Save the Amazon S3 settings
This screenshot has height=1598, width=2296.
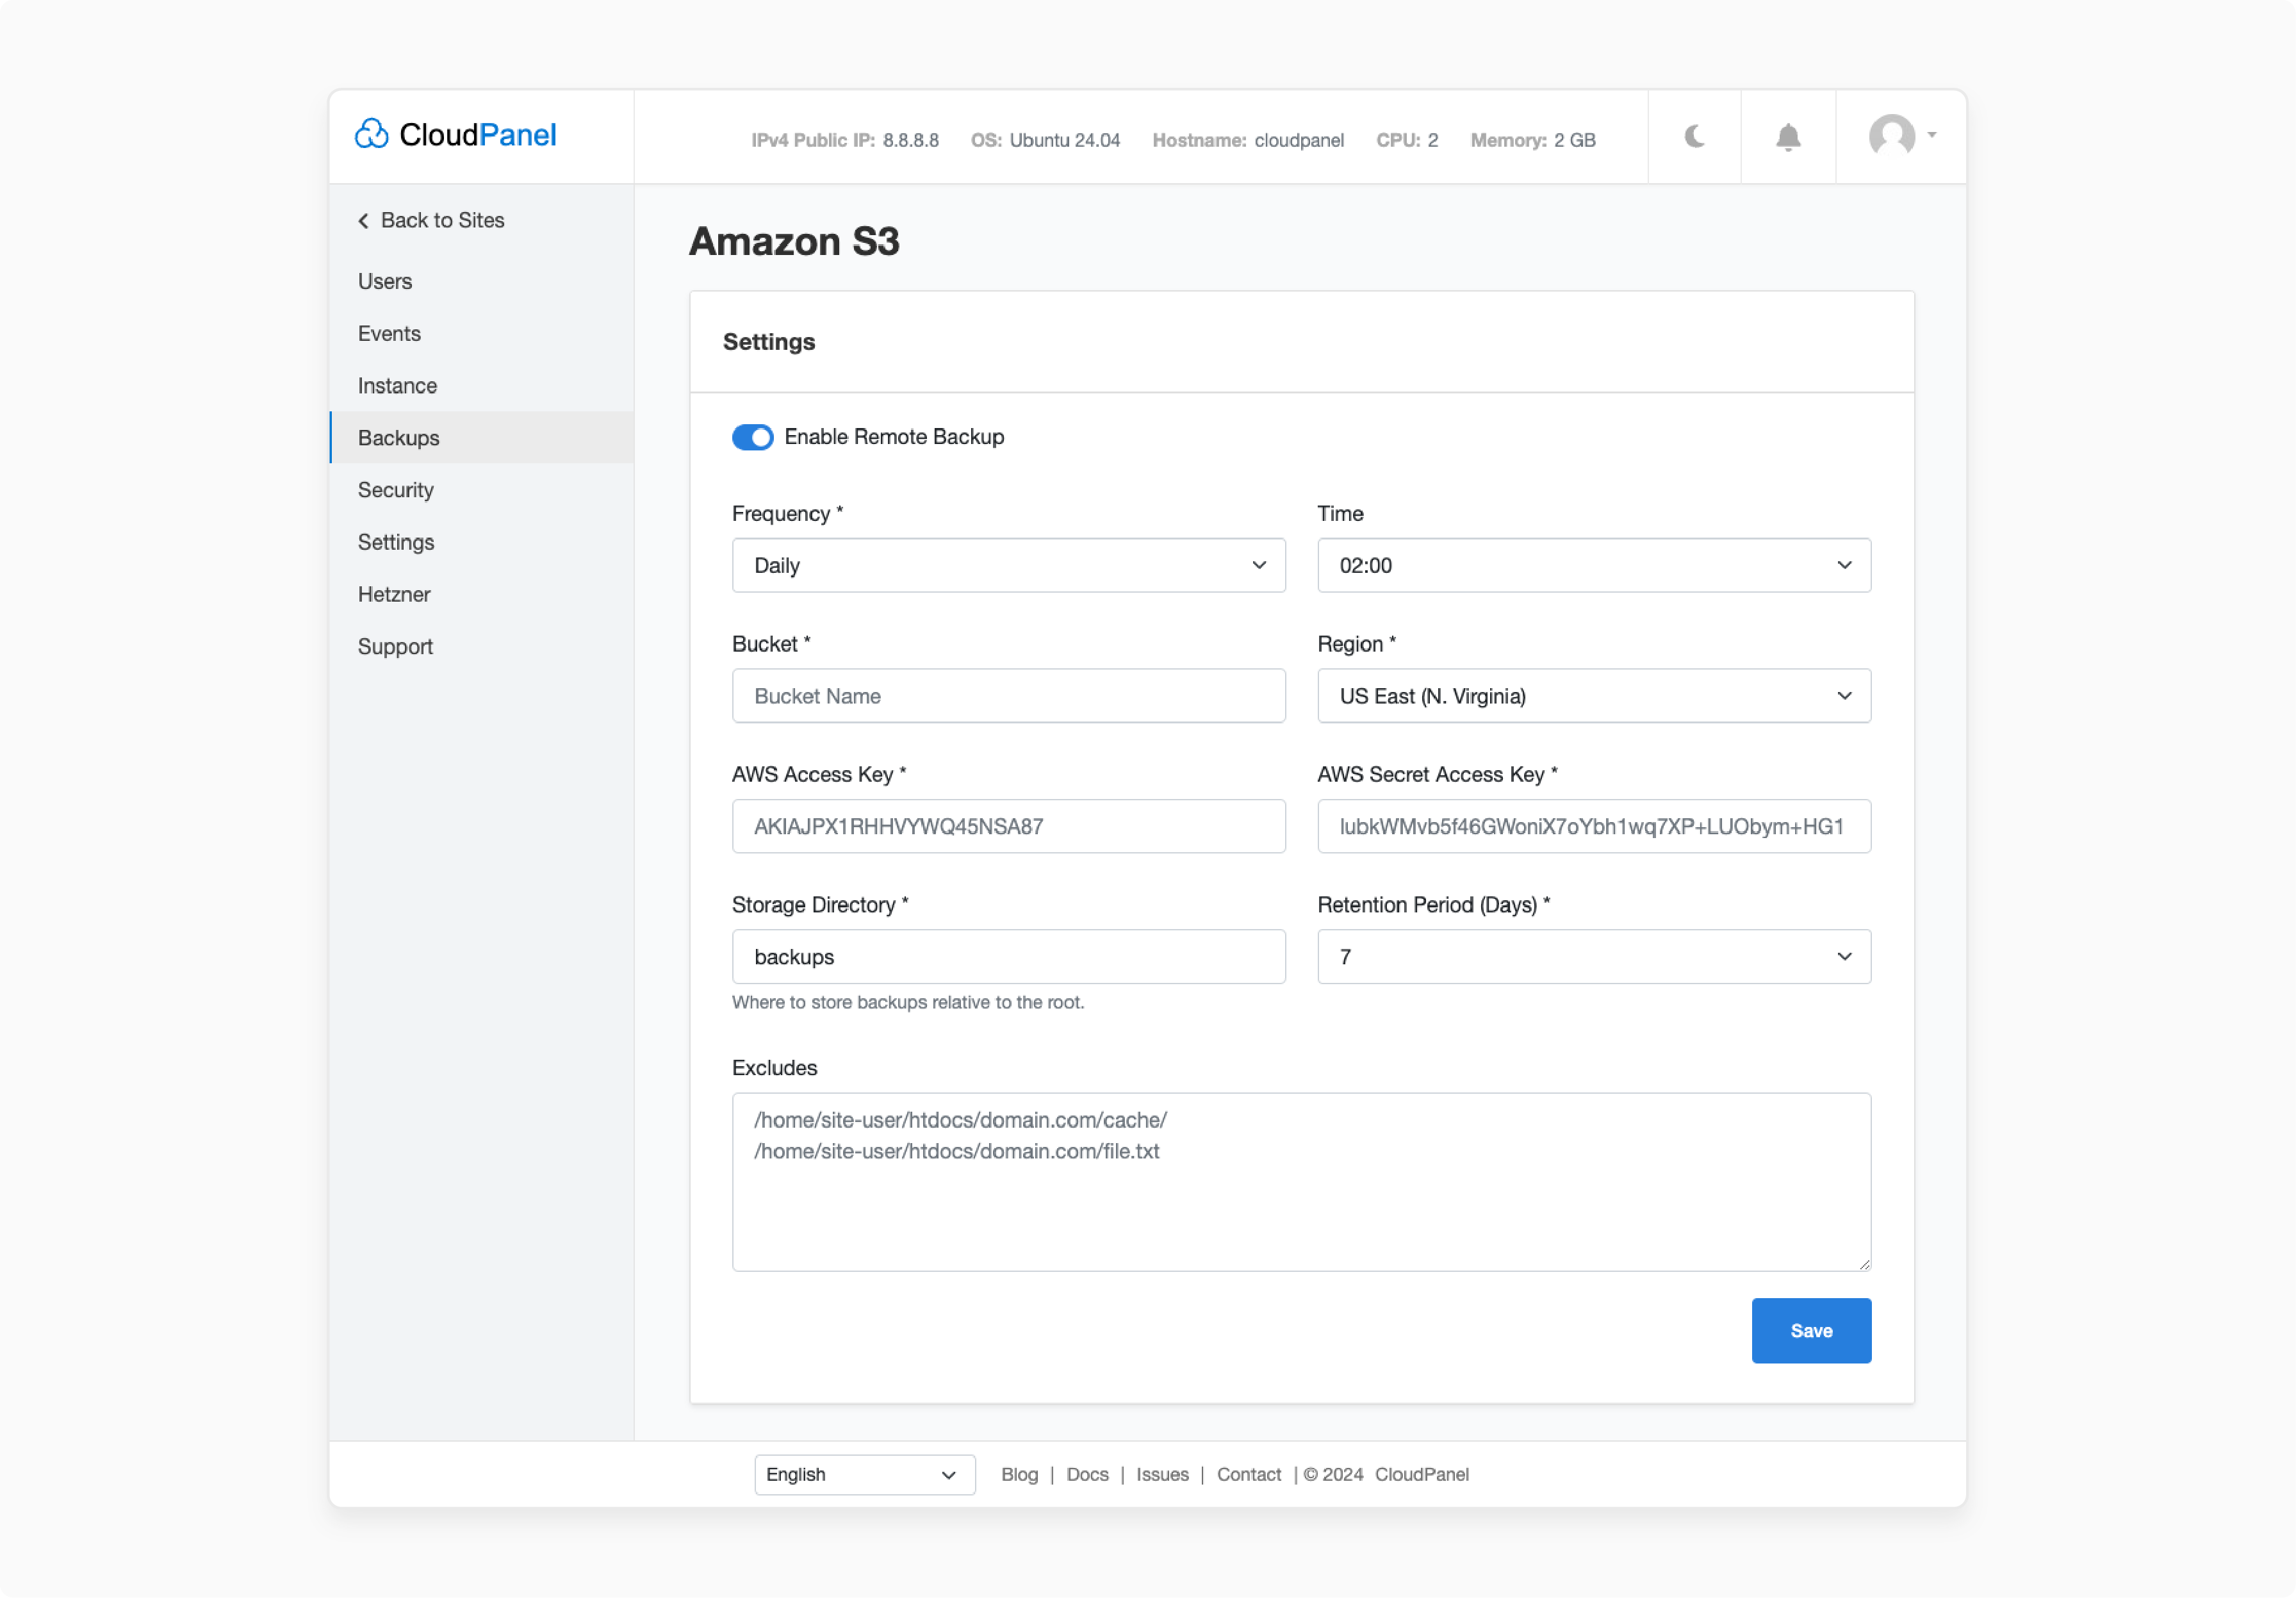click(x=1811, y=1331)
